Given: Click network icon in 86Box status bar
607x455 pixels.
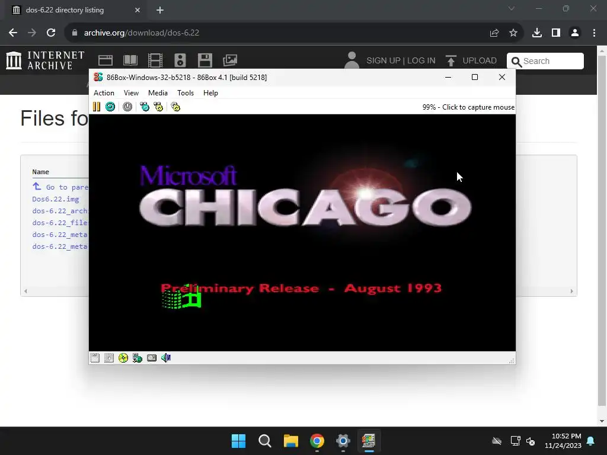Looking at the screenshot, I should (138, 358).
